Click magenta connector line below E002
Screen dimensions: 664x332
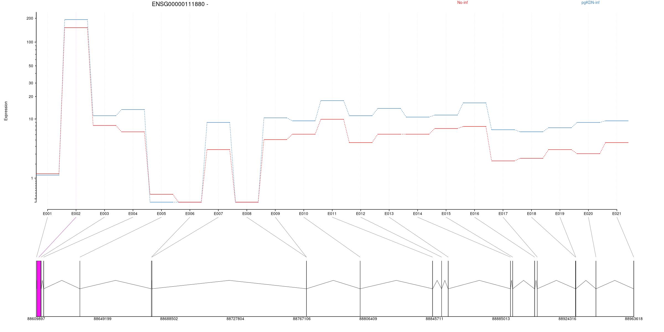point(57,237)
